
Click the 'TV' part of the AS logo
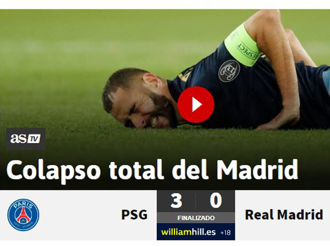coord(34,139)
